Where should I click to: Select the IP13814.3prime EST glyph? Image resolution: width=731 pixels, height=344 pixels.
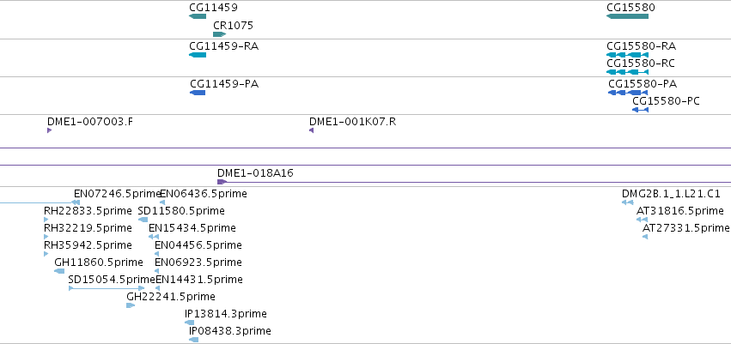[189, 323]
